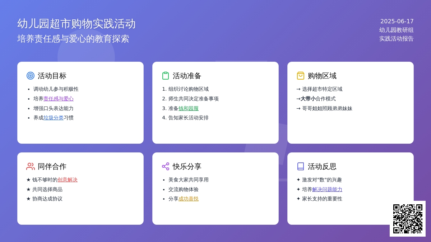This screenshot has width=431, height=242.
Task: Select the title 幼儿园超市购物实践活动
Action: coord(77,24)
